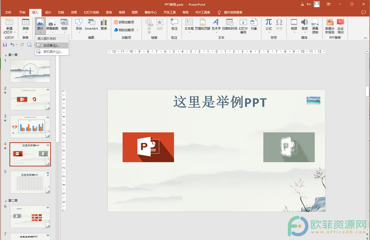Open the File (文件) tab

click(x=8, y=12)
